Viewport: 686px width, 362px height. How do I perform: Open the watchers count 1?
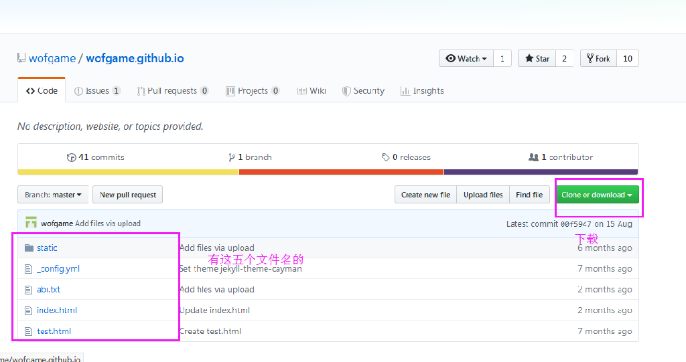click(x=502, y=59)
